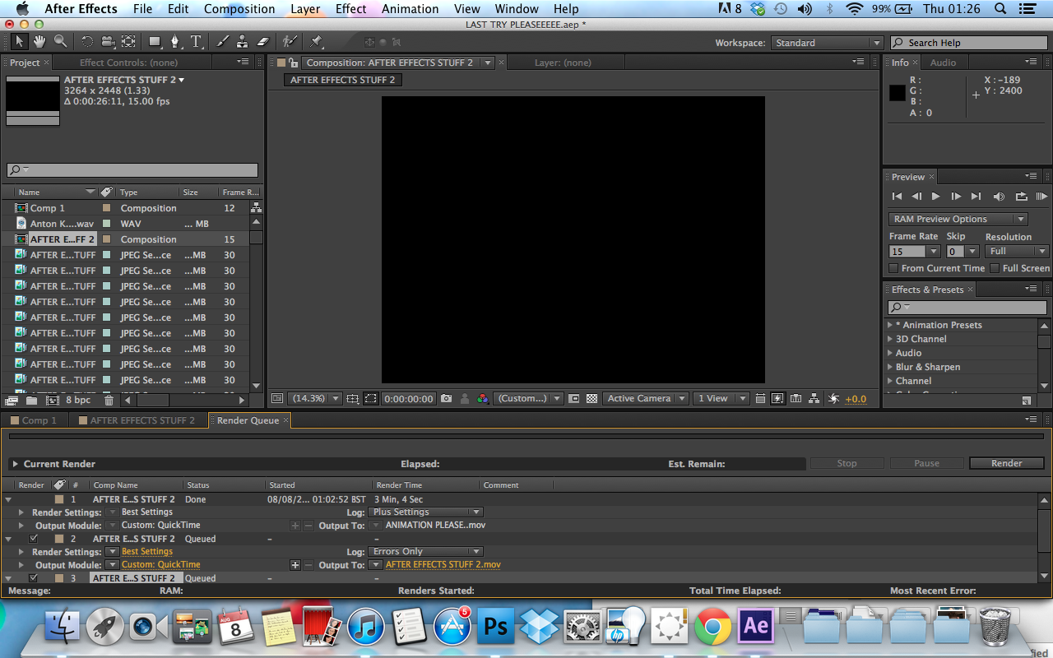Image resolution: width=1053 pixels, height=658 pixels.
Task: Select the Rotation tool
Action: coord(87,41)
